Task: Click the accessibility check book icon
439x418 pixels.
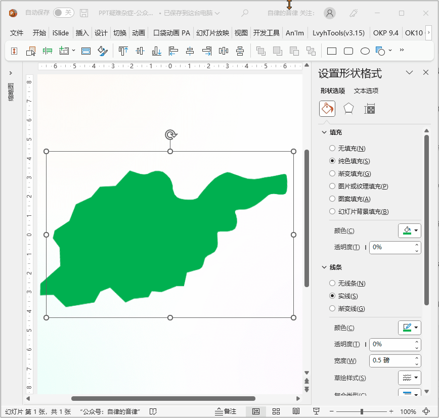Action: pos(153,411)
